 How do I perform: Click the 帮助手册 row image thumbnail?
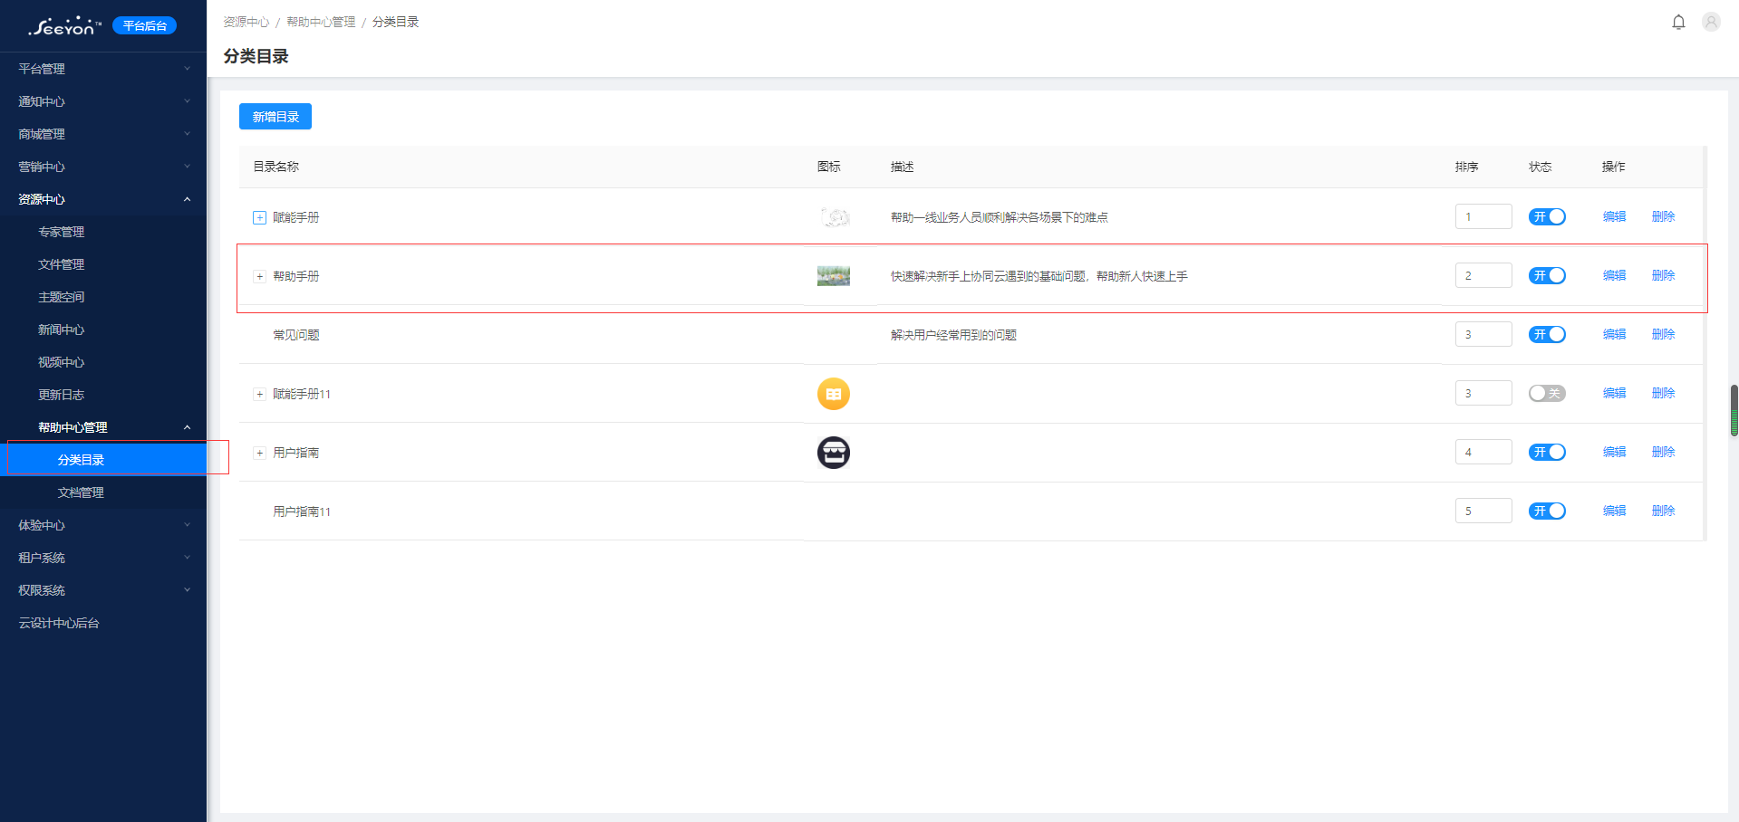click(x=834, y=276)
